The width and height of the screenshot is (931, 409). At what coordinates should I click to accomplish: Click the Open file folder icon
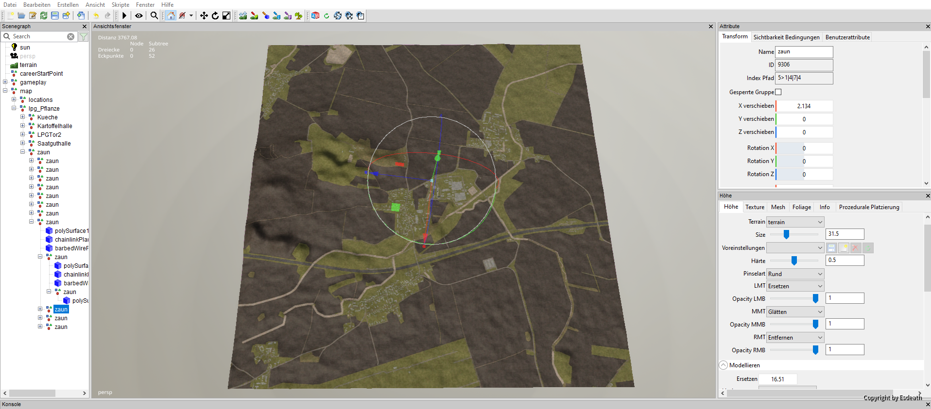21,16
